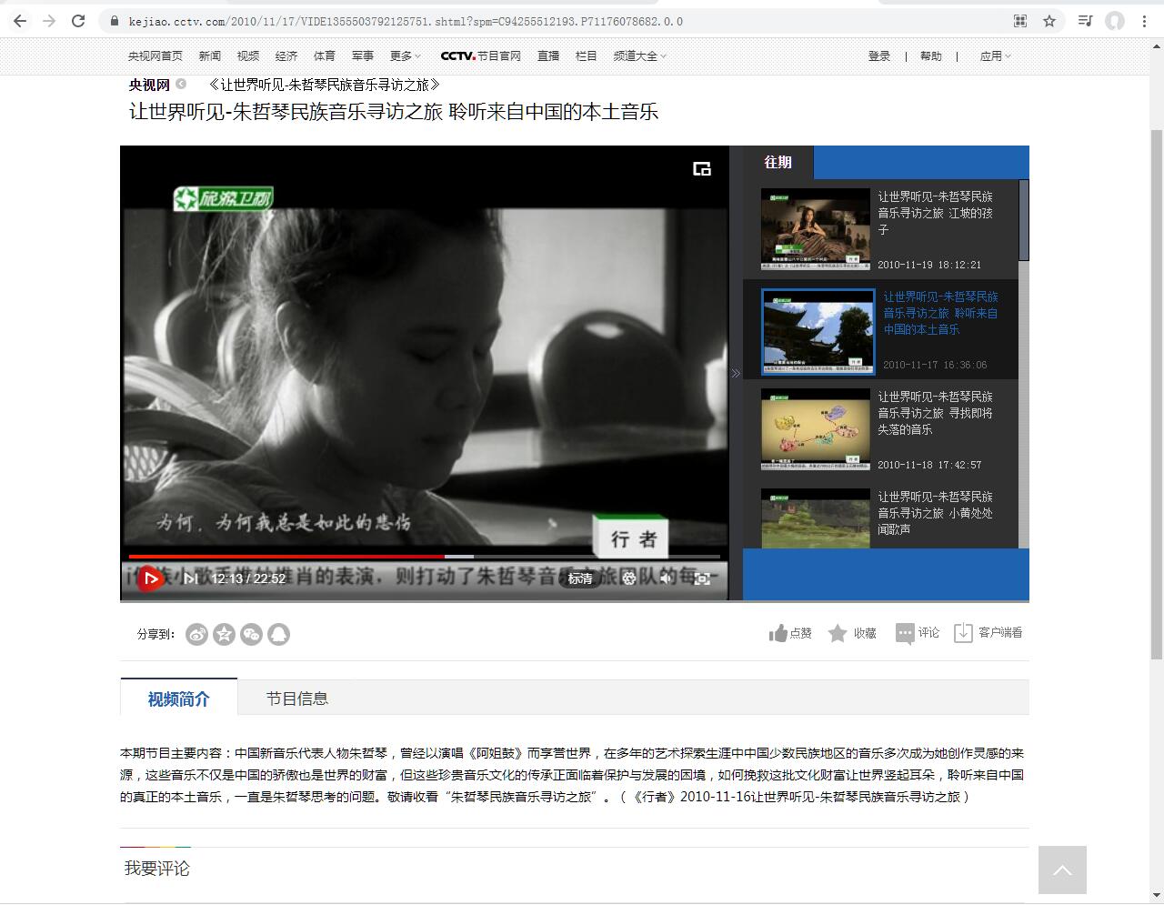This screenshot has width=1164, height=905.
Task: Expand the 频道大全 channel dropdown
Action: coord(639,56)
